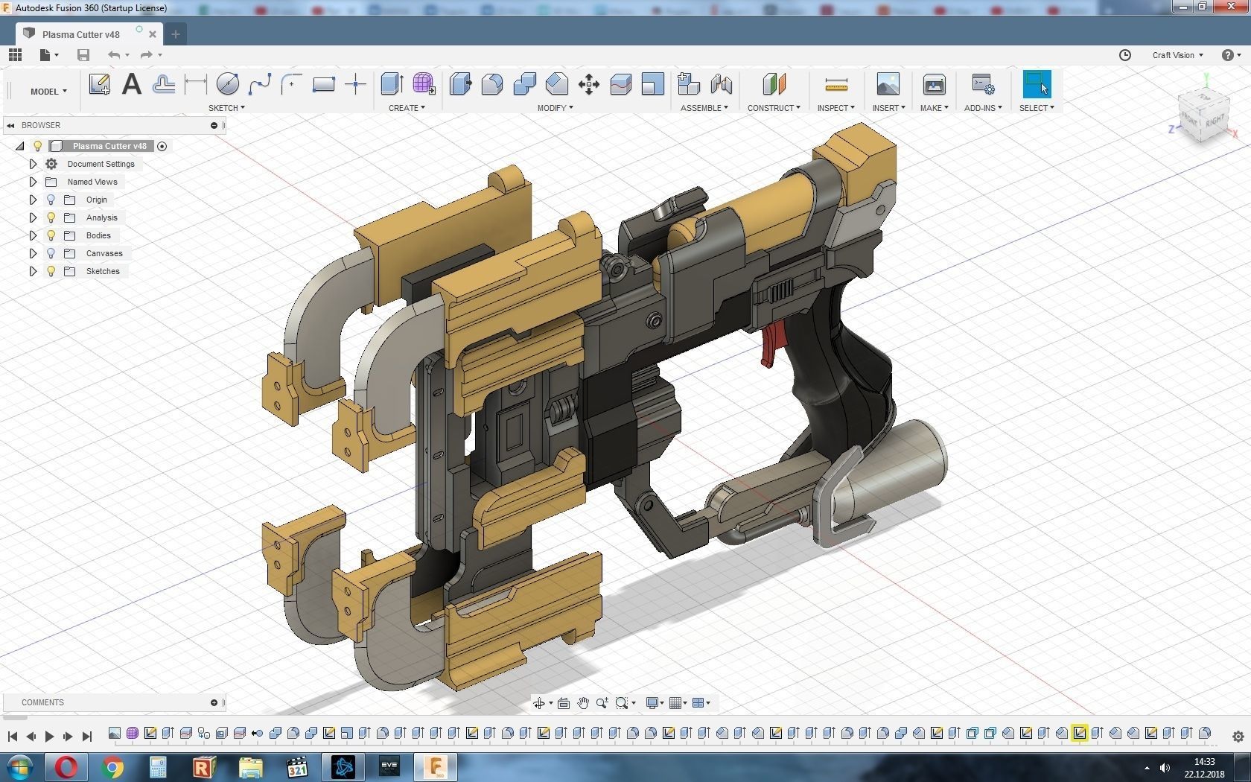
Task: Pick the sketch Circle tool
Action: (228, 84)
